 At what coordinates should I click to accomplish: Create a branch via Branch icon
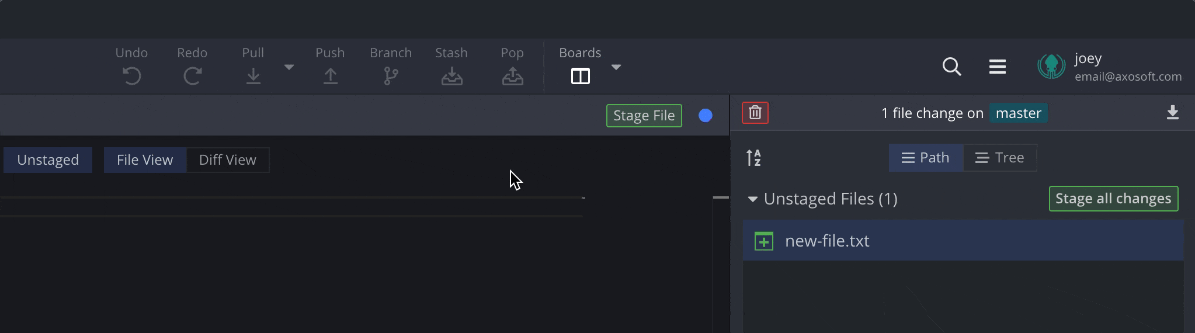tap(391, 76)
